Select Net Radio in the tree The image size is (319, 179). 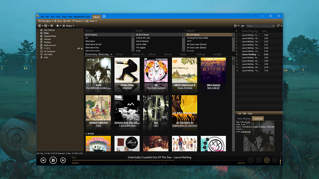pyautogui.click(x=48, y=54)
